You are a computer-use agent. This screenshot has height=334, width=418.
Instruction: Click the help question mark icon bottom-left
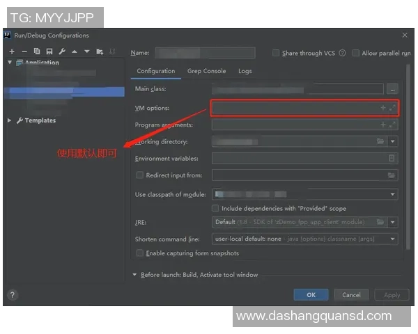pos(13,294)
